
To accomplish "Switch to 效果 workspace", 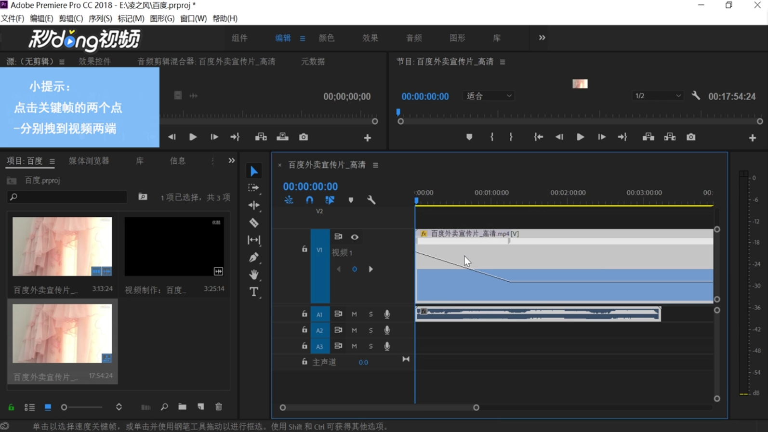I will click(x=370, y=38).
